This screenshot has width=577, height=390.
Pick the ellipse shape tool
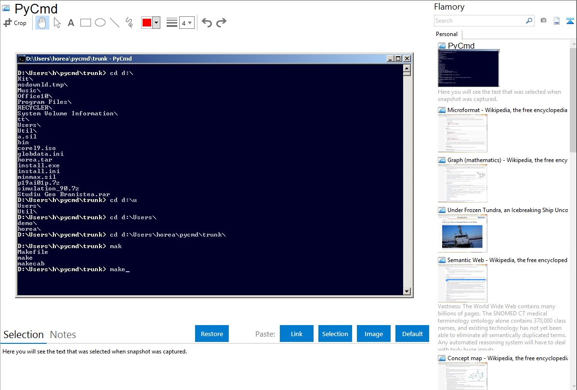click(100, 23)
